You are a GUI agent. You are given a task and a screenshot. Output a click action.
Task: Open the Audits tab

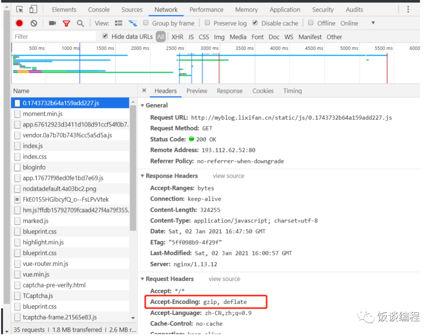point(354,10)
